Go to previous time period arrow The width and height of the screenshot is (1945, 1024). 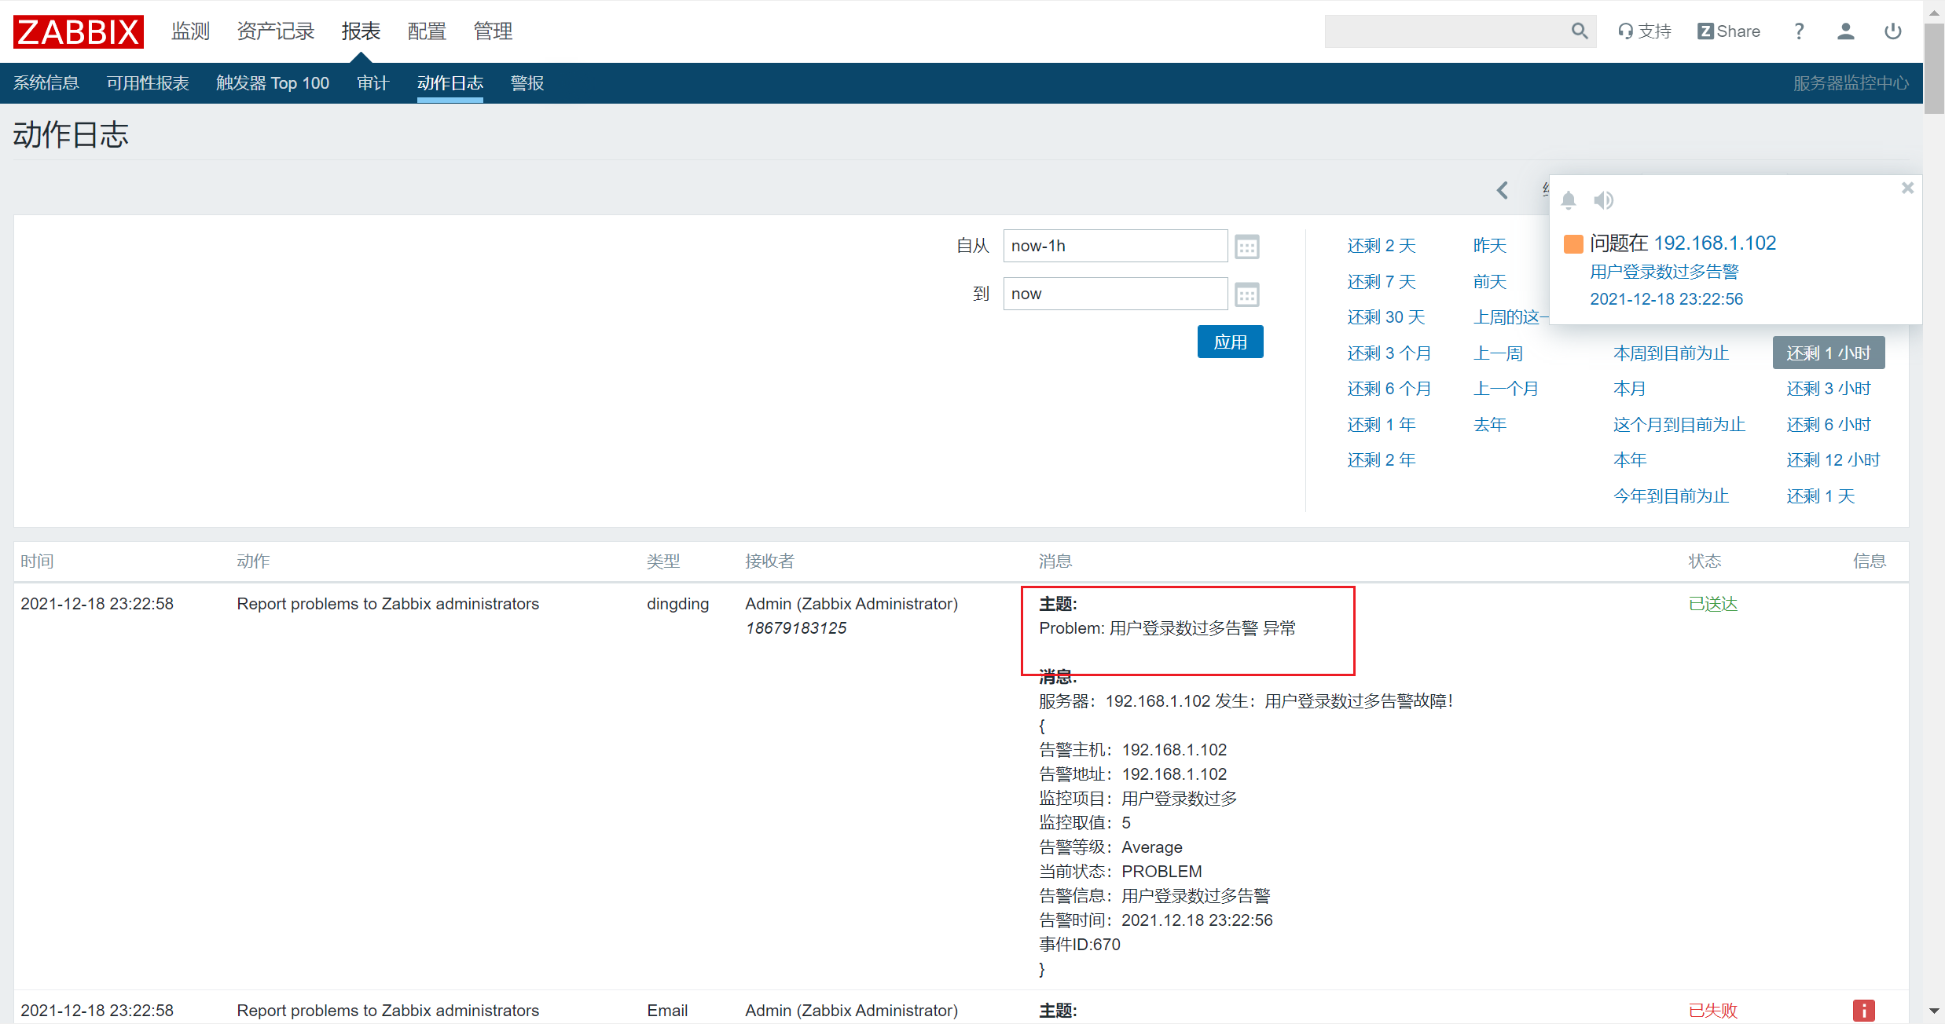point(1503,190)
